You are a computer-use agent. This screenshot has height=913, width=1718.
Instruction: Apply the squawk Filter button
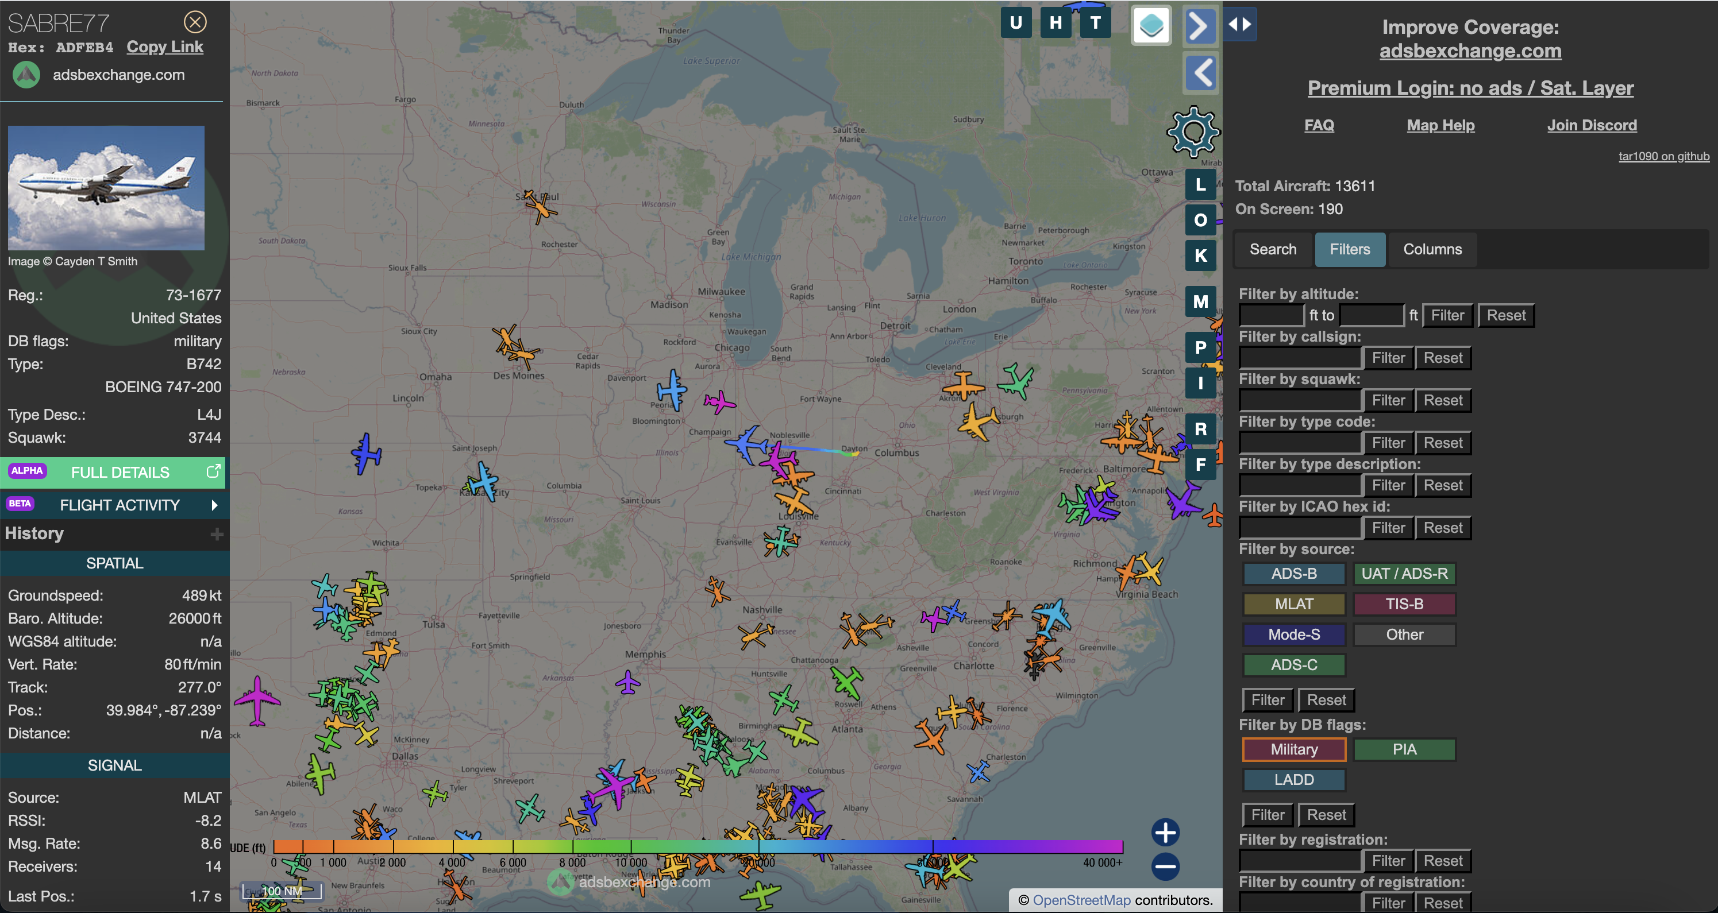tap(1388, 401)
